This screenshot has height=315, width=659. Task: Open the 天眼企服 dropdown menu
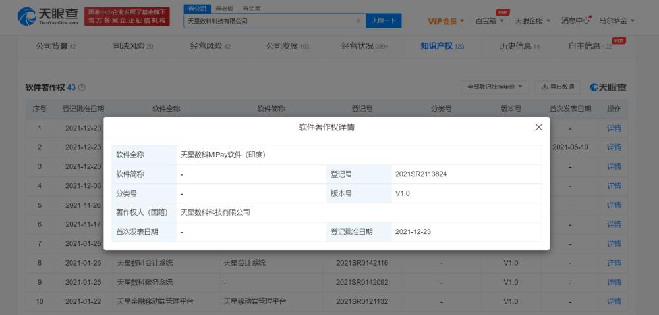[532, 20]
